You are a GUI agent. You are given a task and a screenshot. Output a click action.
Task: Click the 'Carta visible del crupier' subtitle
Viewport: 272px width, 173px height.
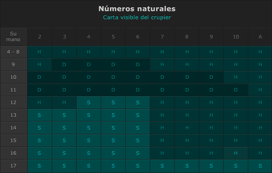point(137,17)
